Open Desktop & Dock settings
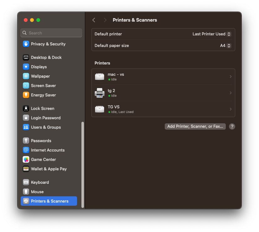This screenshot has width=259, height=232. [x=49, y=58]
